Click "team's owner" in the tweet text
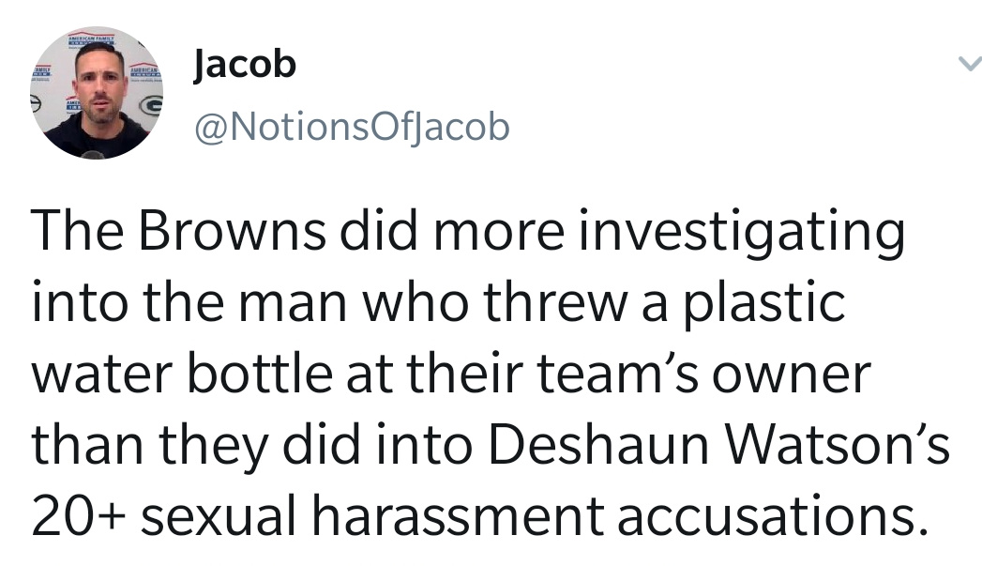The width and height of the screenshot is (982, 566). click(x=704, y=374)
